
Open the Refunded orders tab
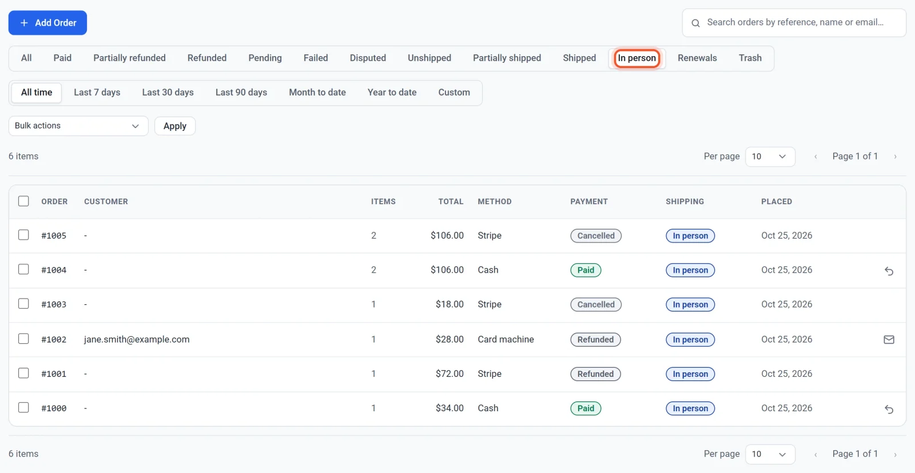coord(207,58)
